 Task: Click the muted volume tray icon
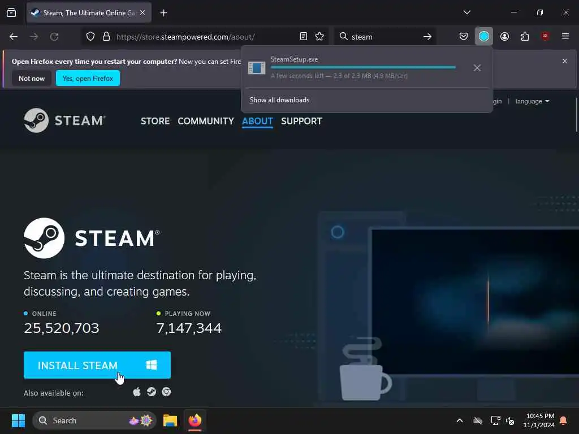(x=510, y=420)
